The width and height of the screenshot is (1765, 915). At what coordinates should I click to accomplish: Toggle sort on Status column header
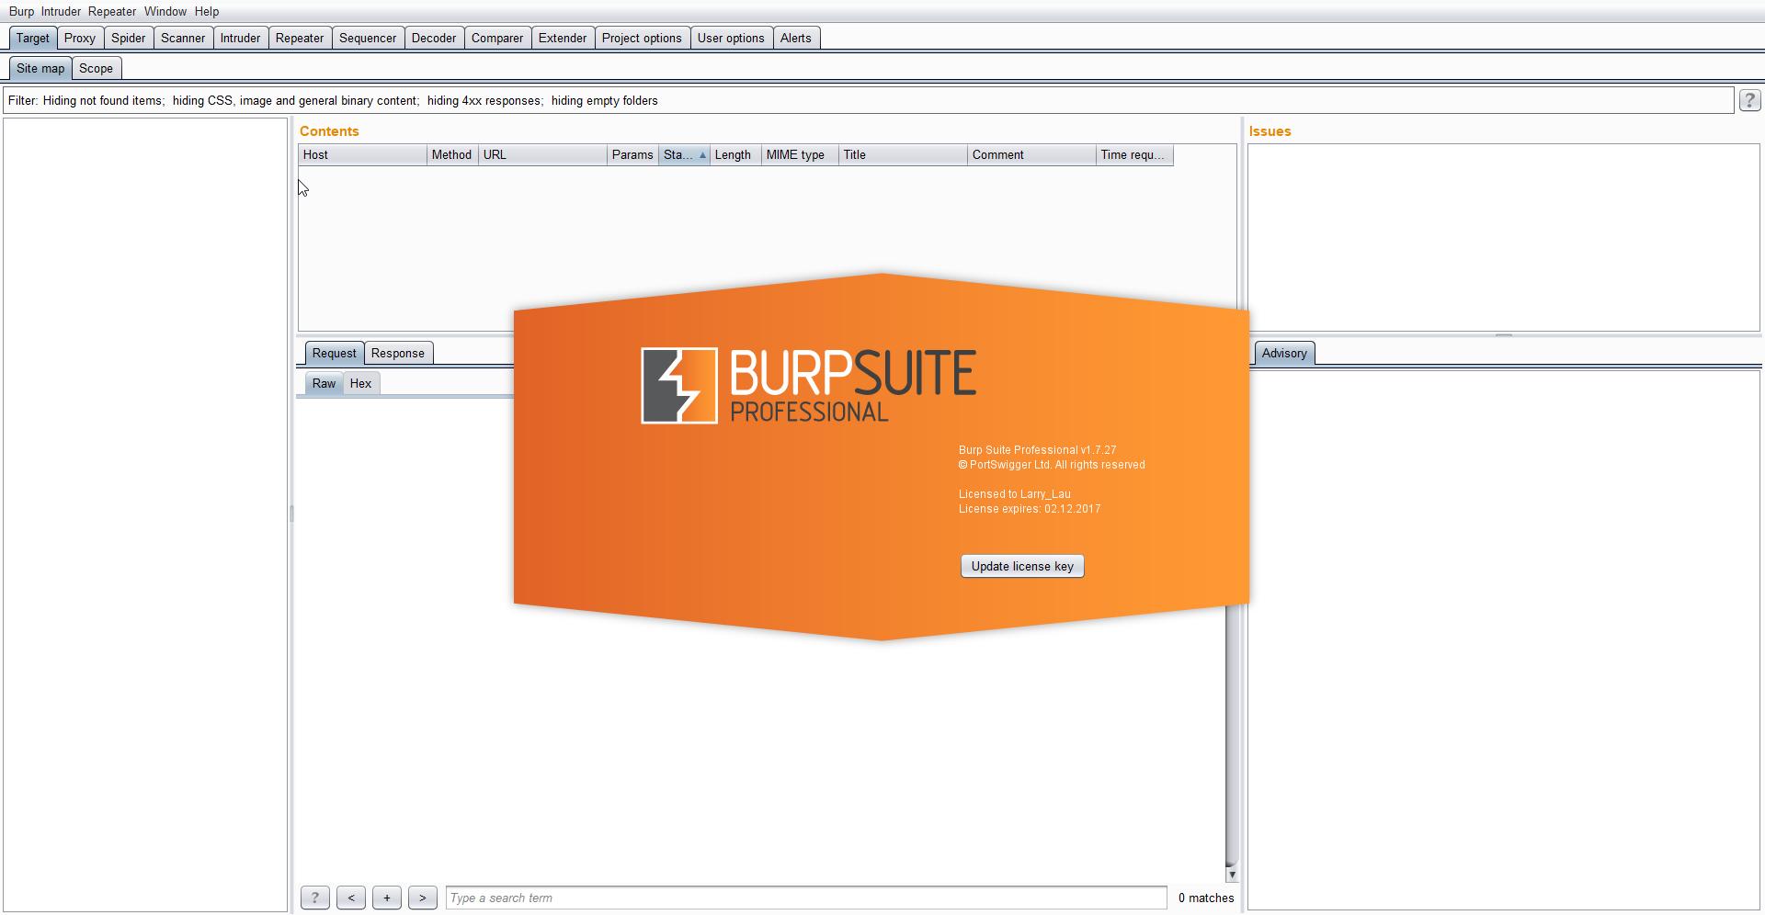click(684, 155)
